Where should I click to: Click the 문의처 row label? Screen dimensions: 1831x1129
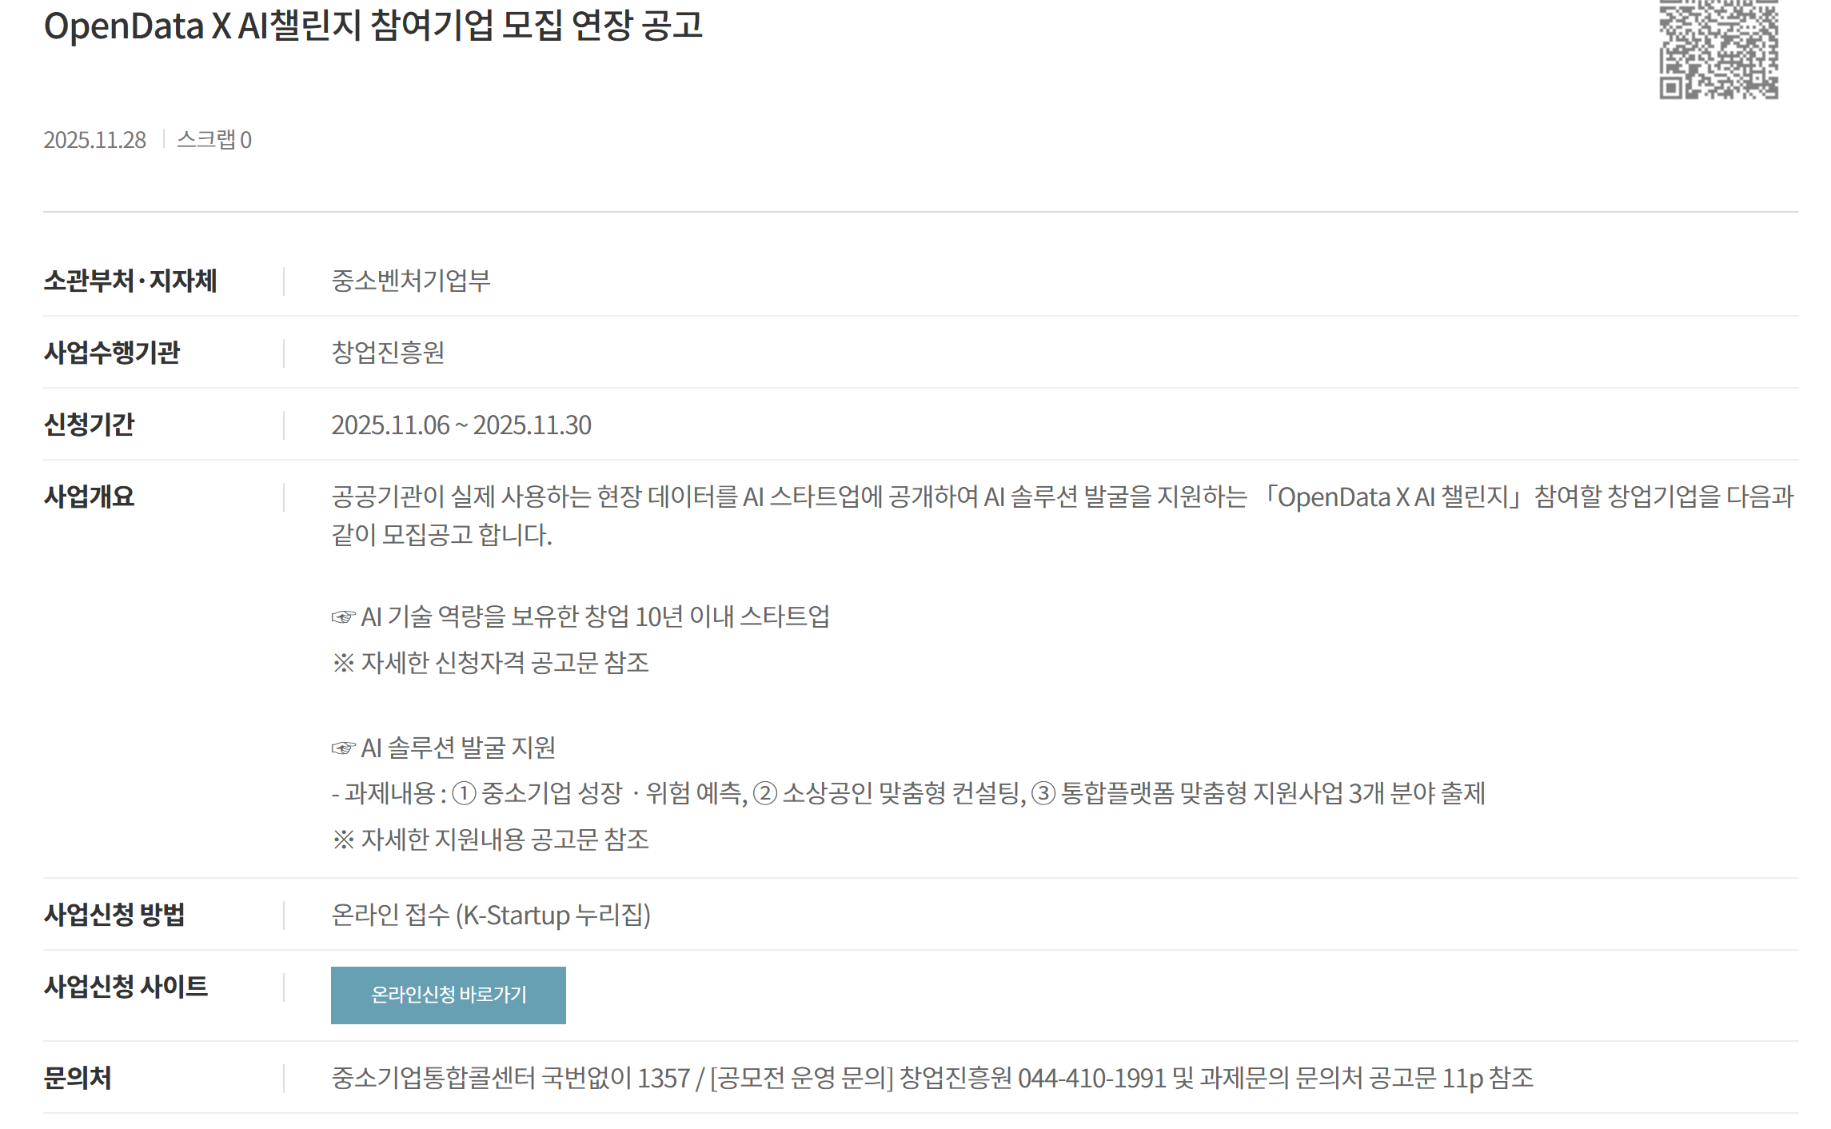pos(78,1078)
